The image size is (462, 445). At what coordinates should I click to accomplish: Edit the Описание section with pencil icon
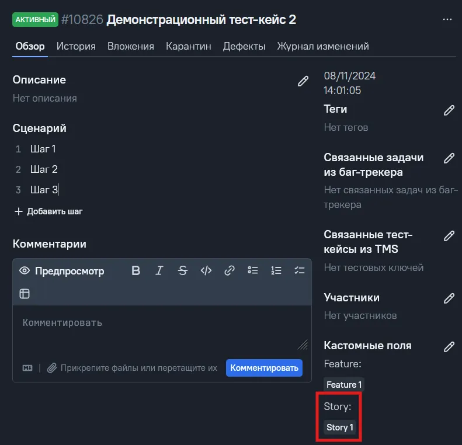[x=303, y=81]
